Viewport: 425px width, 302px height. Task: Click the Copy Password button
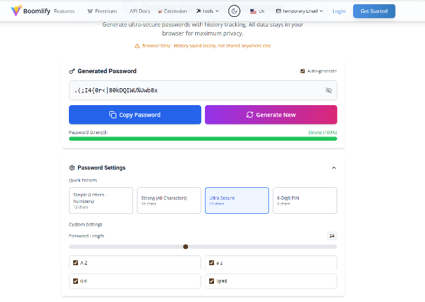coord(135,115)
